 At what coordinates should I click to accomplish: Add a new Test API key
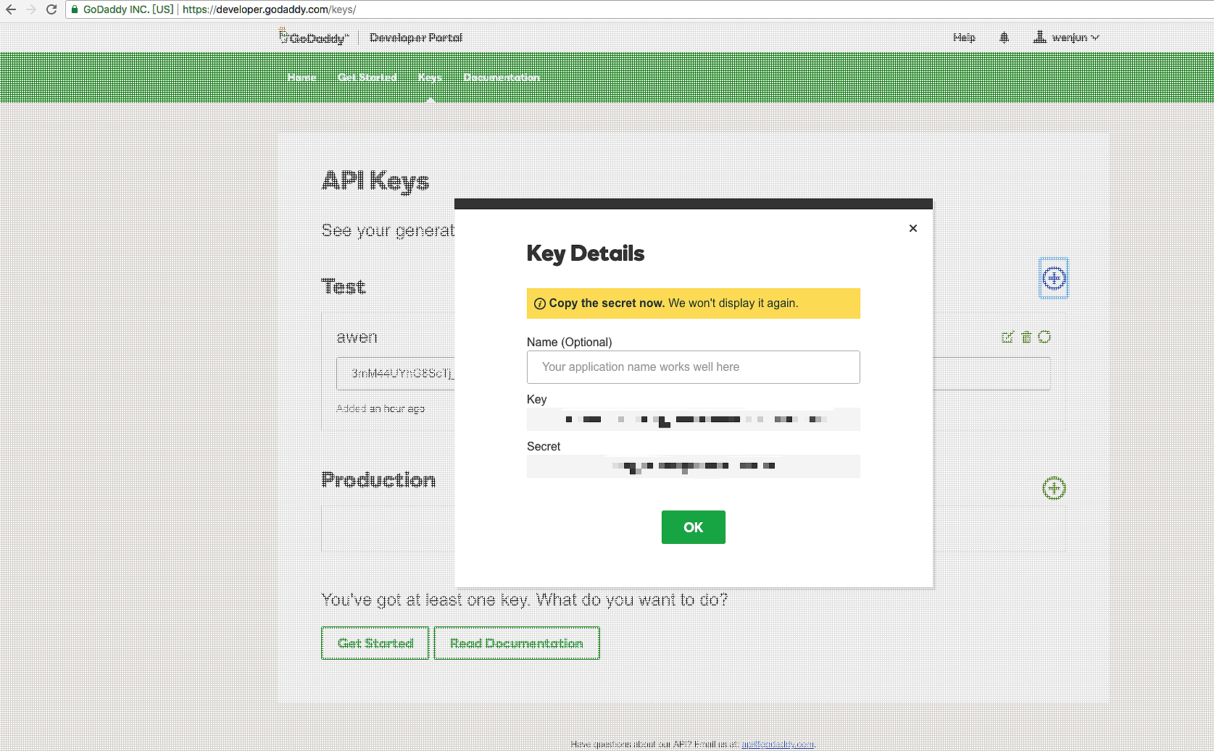1053,278
